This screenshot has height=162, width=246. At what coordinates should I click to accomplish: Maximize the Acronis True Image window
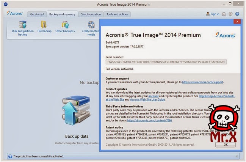[x=230, y=3]
